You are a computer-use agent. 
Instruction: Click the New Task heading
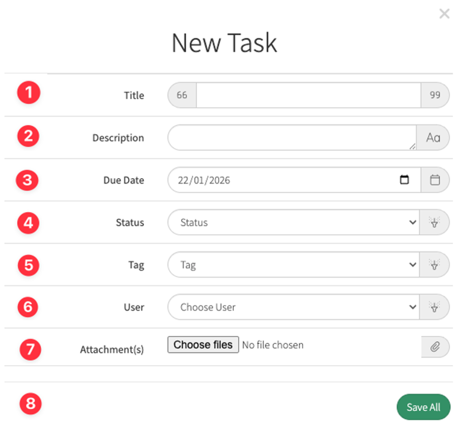point(224,43)
